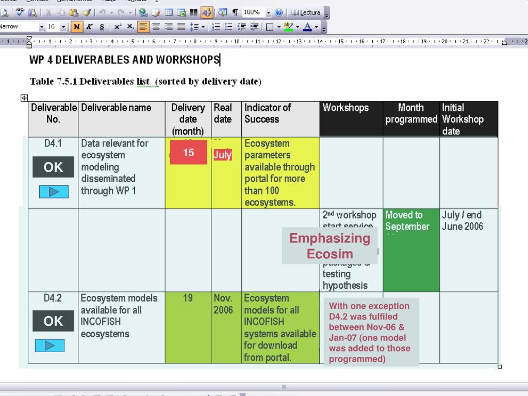Justify the paragraph text
The width and height of the screenshot is (528, 396).
pyautogui.click(x=181, y=27)
